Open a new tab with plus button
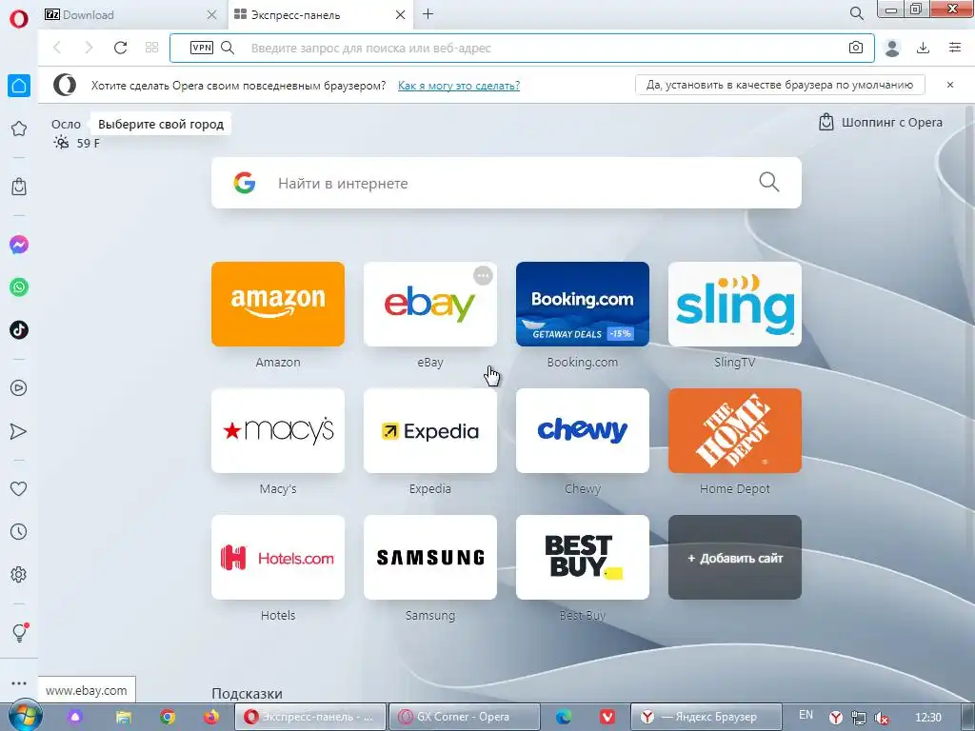 tap(428, 13)
